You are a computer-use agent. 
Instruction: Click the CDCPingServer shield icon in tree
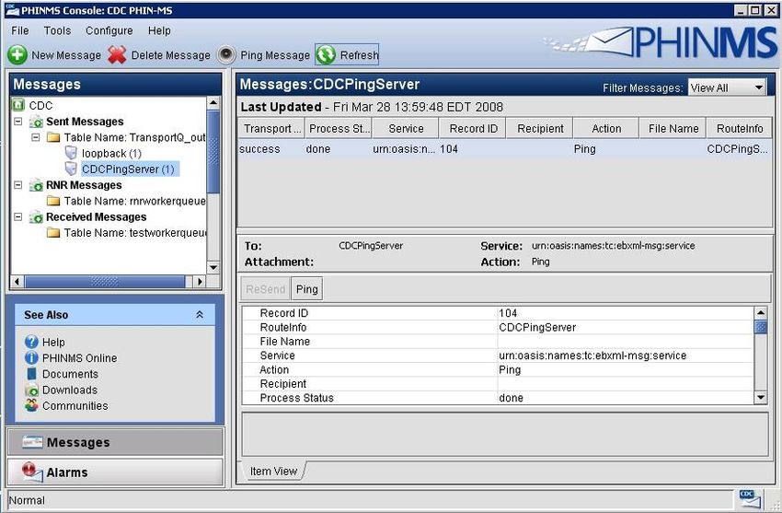(72, 169)
